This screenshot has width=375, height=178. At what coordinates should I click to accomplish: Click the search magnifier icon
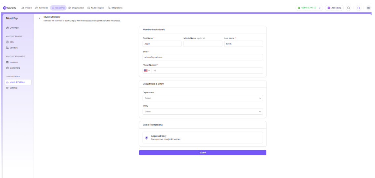point(349,8)
